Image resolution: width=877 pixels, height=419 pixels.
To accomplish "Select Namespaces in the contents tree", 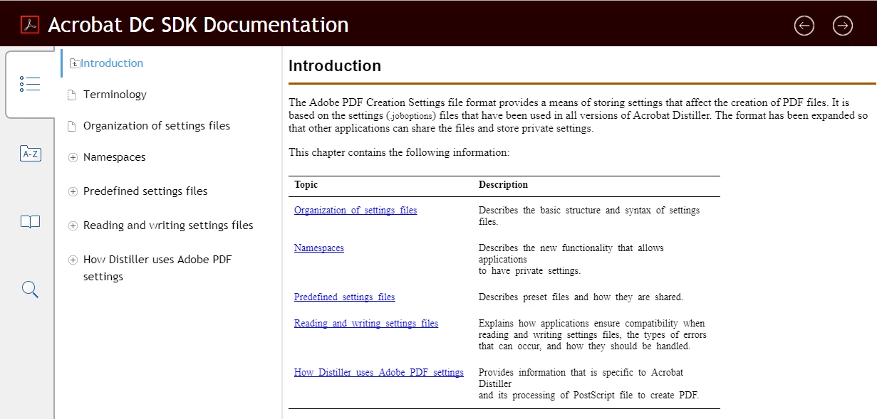I will pyautogui.click(x=114, y=157).
